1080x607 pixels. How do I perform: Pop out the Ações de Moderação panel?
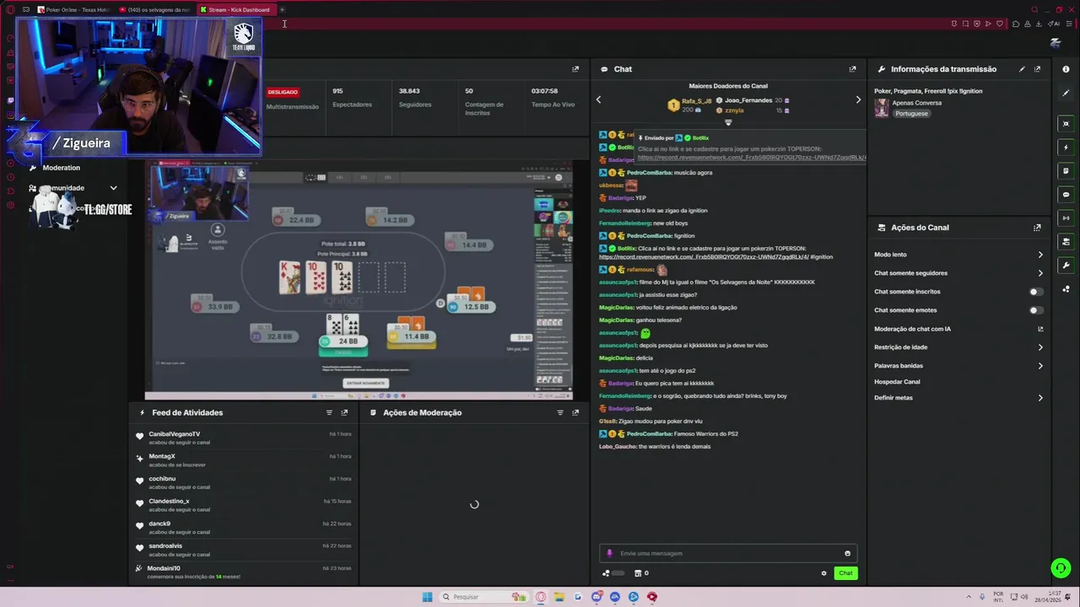[575, 413]
